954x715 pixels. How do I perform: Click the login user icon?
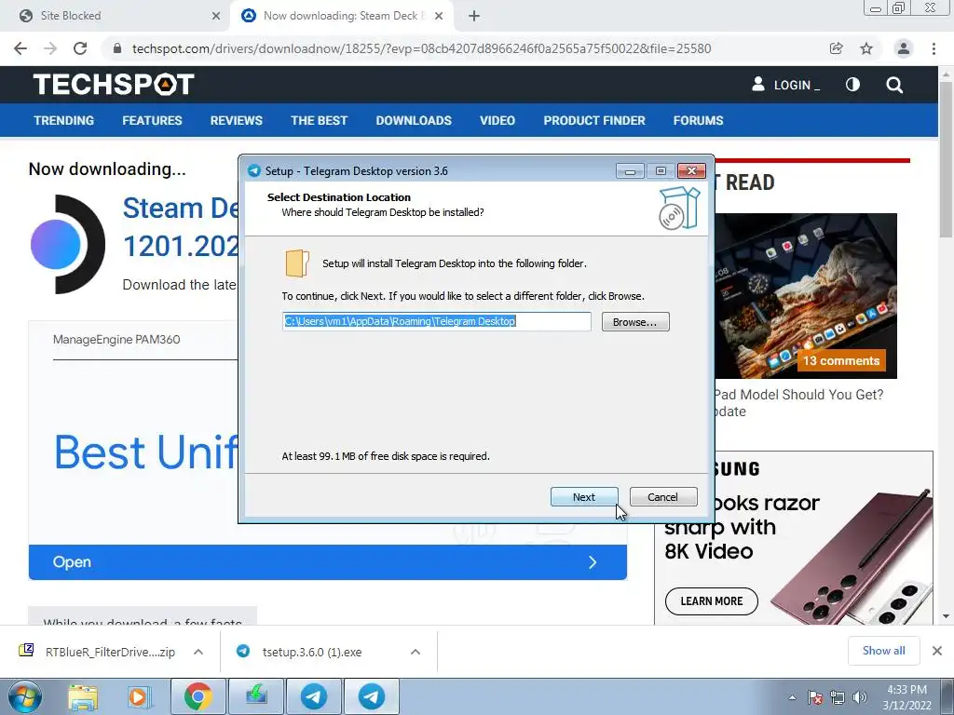[x=758, y=84]
